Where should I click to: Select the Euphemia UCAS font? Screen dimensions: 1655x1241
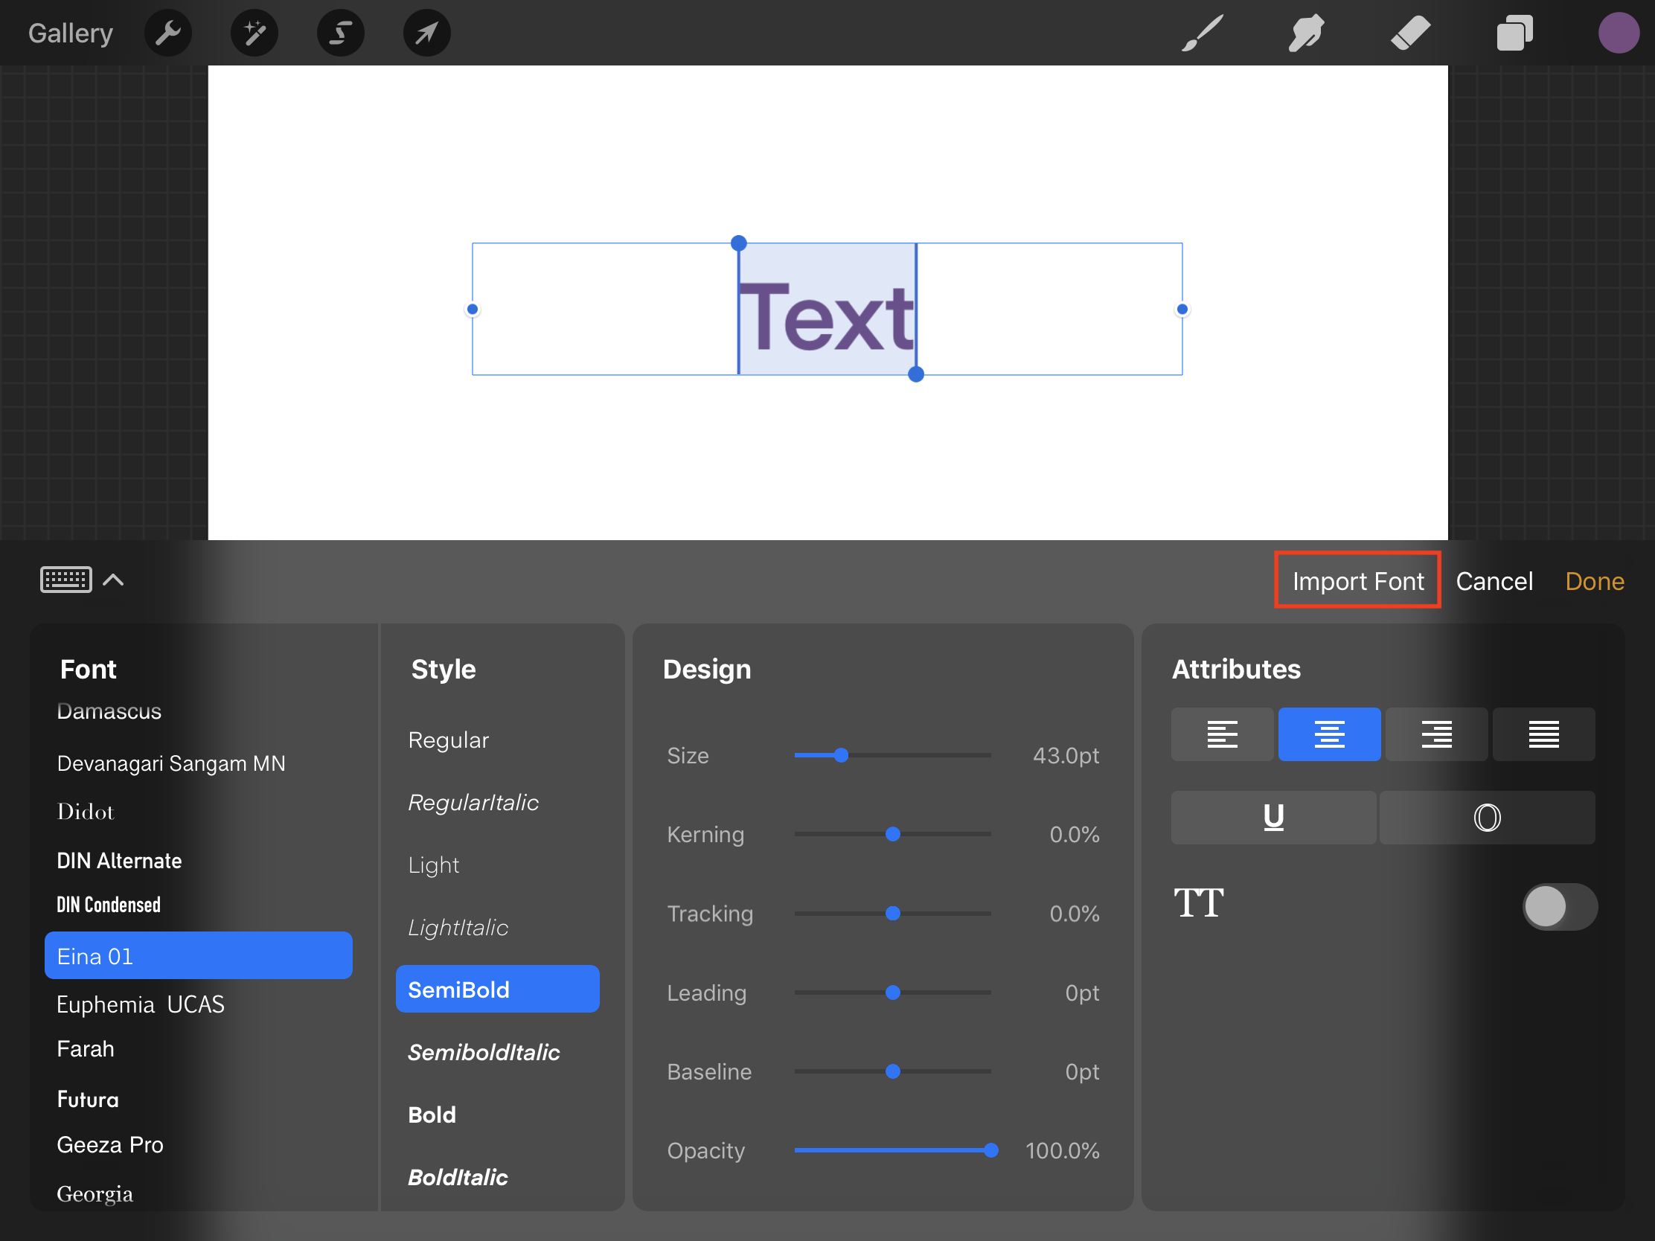(x=141, y=1004)
